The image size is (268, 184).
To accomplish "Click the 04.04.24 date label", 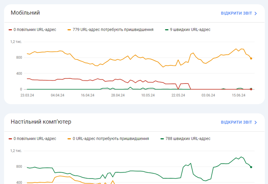I will [58, 95].
